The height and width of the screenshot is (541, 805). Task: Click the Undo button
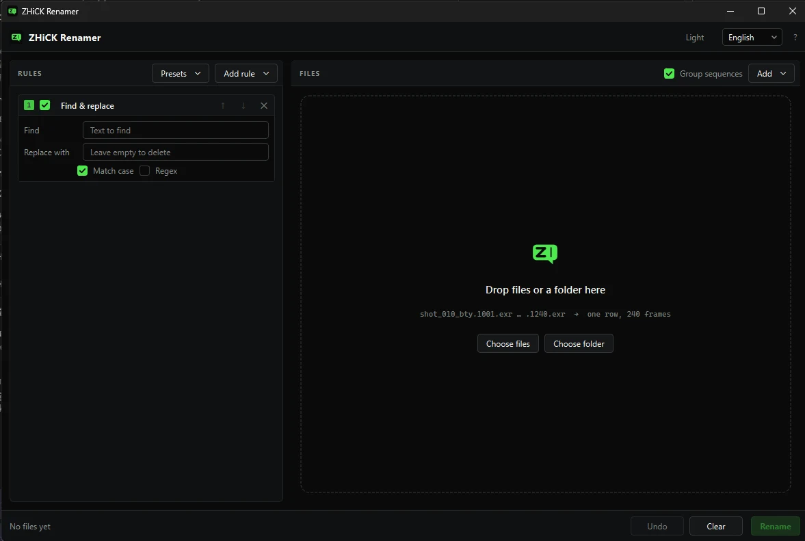coord(657,527)
